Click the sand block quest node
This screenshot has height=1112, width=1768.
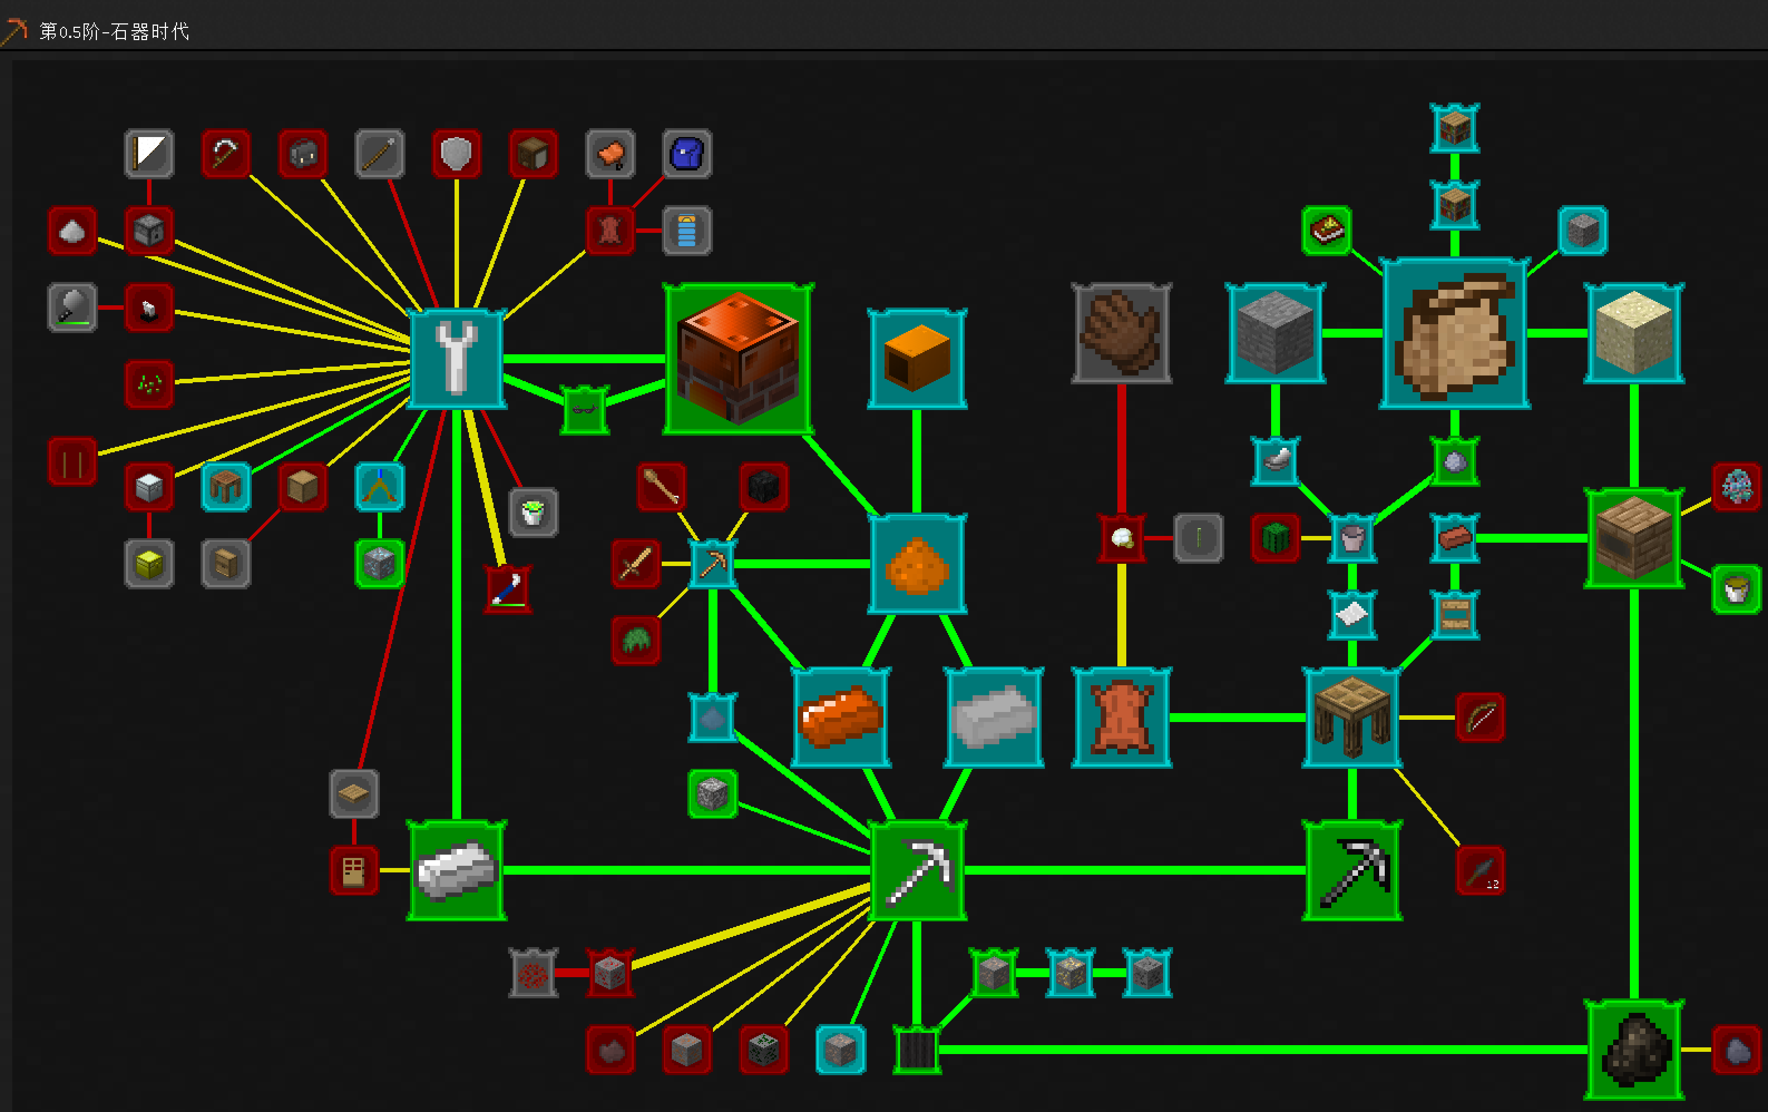click(1634, 333)
